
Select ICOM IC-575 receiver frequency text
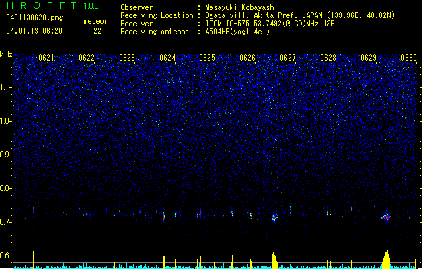coord(270,24)
